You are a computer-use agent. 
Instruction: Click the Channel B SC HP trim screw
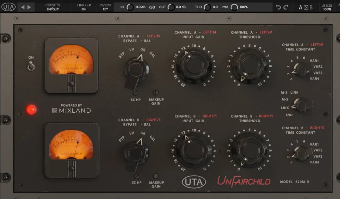136,176
